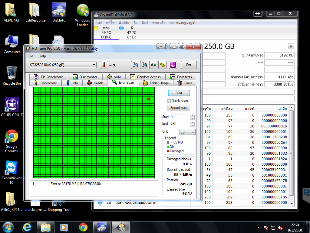
Task: Copy info to clipboard icon in HD Tune toolbar
Action: (x=135, y=65)
